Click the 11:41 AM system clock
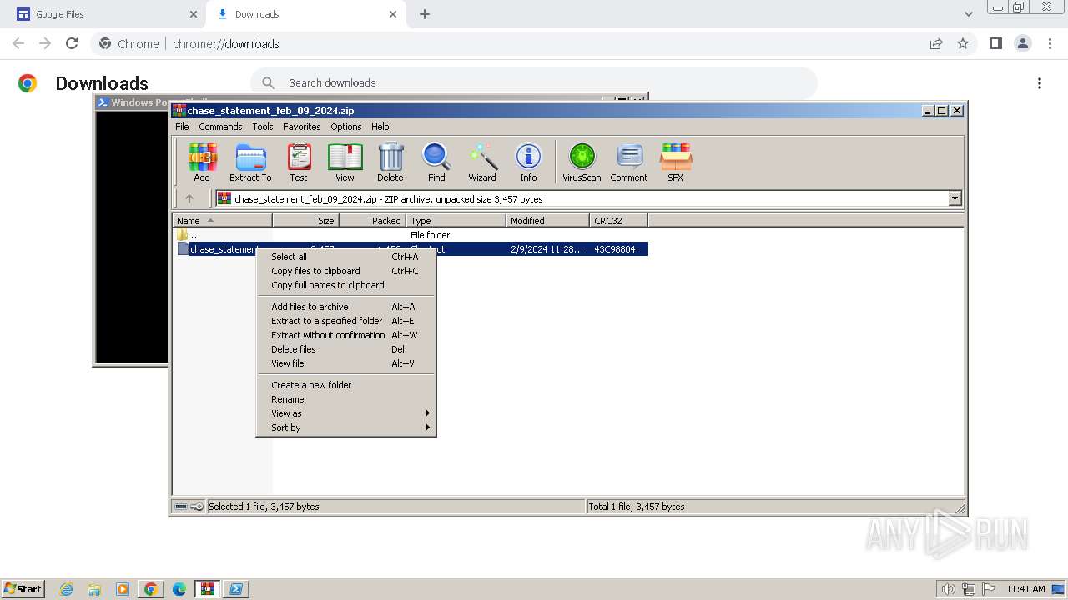Image resolution: width=1068 pixels, height=600 pixels. pyautogui.click(x=1025, y=589)
